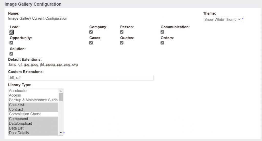Uncheck the Opportunity checkbox
262x141 pixels.
[x=11, y=43]
